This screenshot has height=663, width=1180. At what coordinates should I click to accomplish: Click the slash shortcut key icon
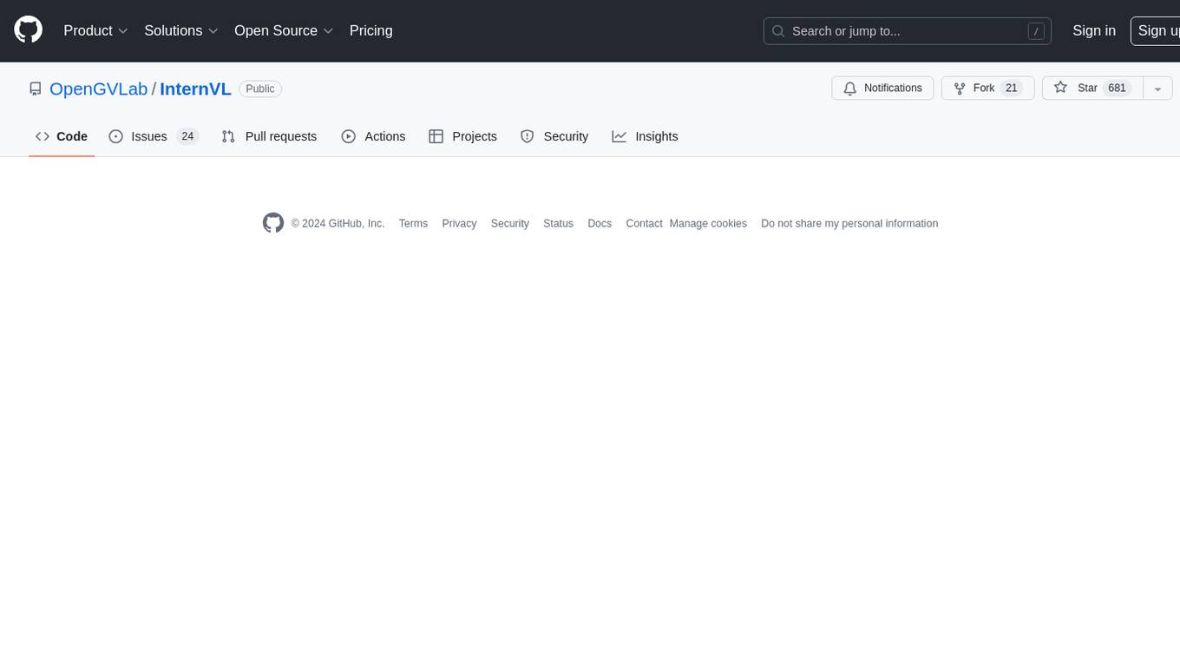click(x=1036, y=31)
